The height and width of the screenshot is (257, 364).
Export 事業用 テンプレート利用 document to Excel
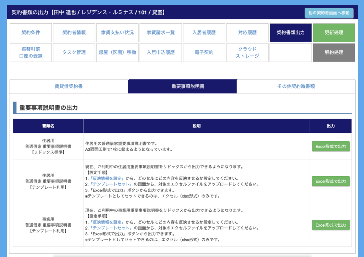(331, 225)
